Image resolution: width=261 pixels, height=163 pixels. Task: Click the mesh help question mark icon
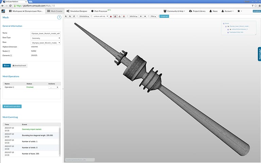59,17
